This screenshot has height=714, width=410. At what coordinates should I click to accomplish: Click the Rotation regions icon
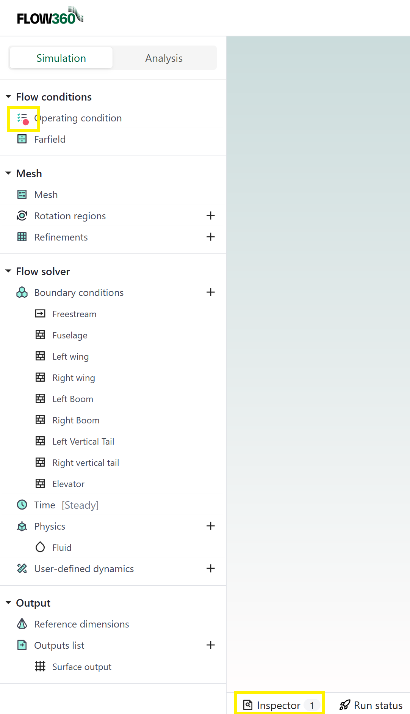[x=22, y=216]
